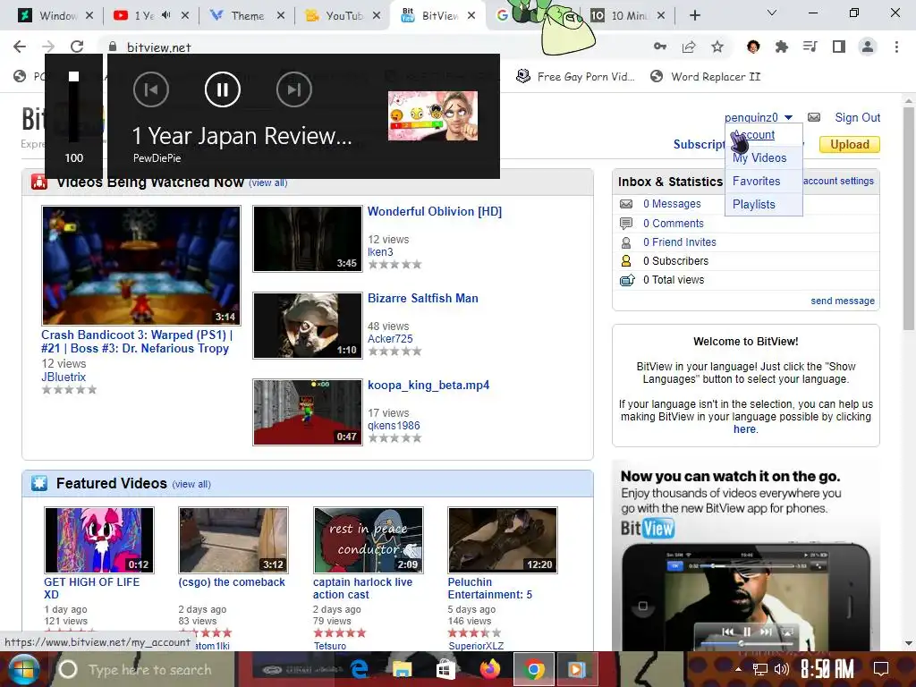Expand the tab search chevron
Image resolution: width=916 pixels, height=687 pixels.
[772, 13]
